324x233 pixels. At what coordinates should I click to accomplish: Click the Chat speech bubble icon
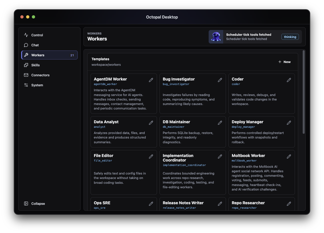click(26, 45)
